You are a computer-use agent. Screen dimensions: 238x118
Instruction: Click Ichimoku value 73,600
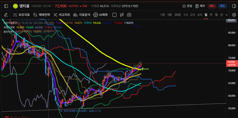point(30,27)
